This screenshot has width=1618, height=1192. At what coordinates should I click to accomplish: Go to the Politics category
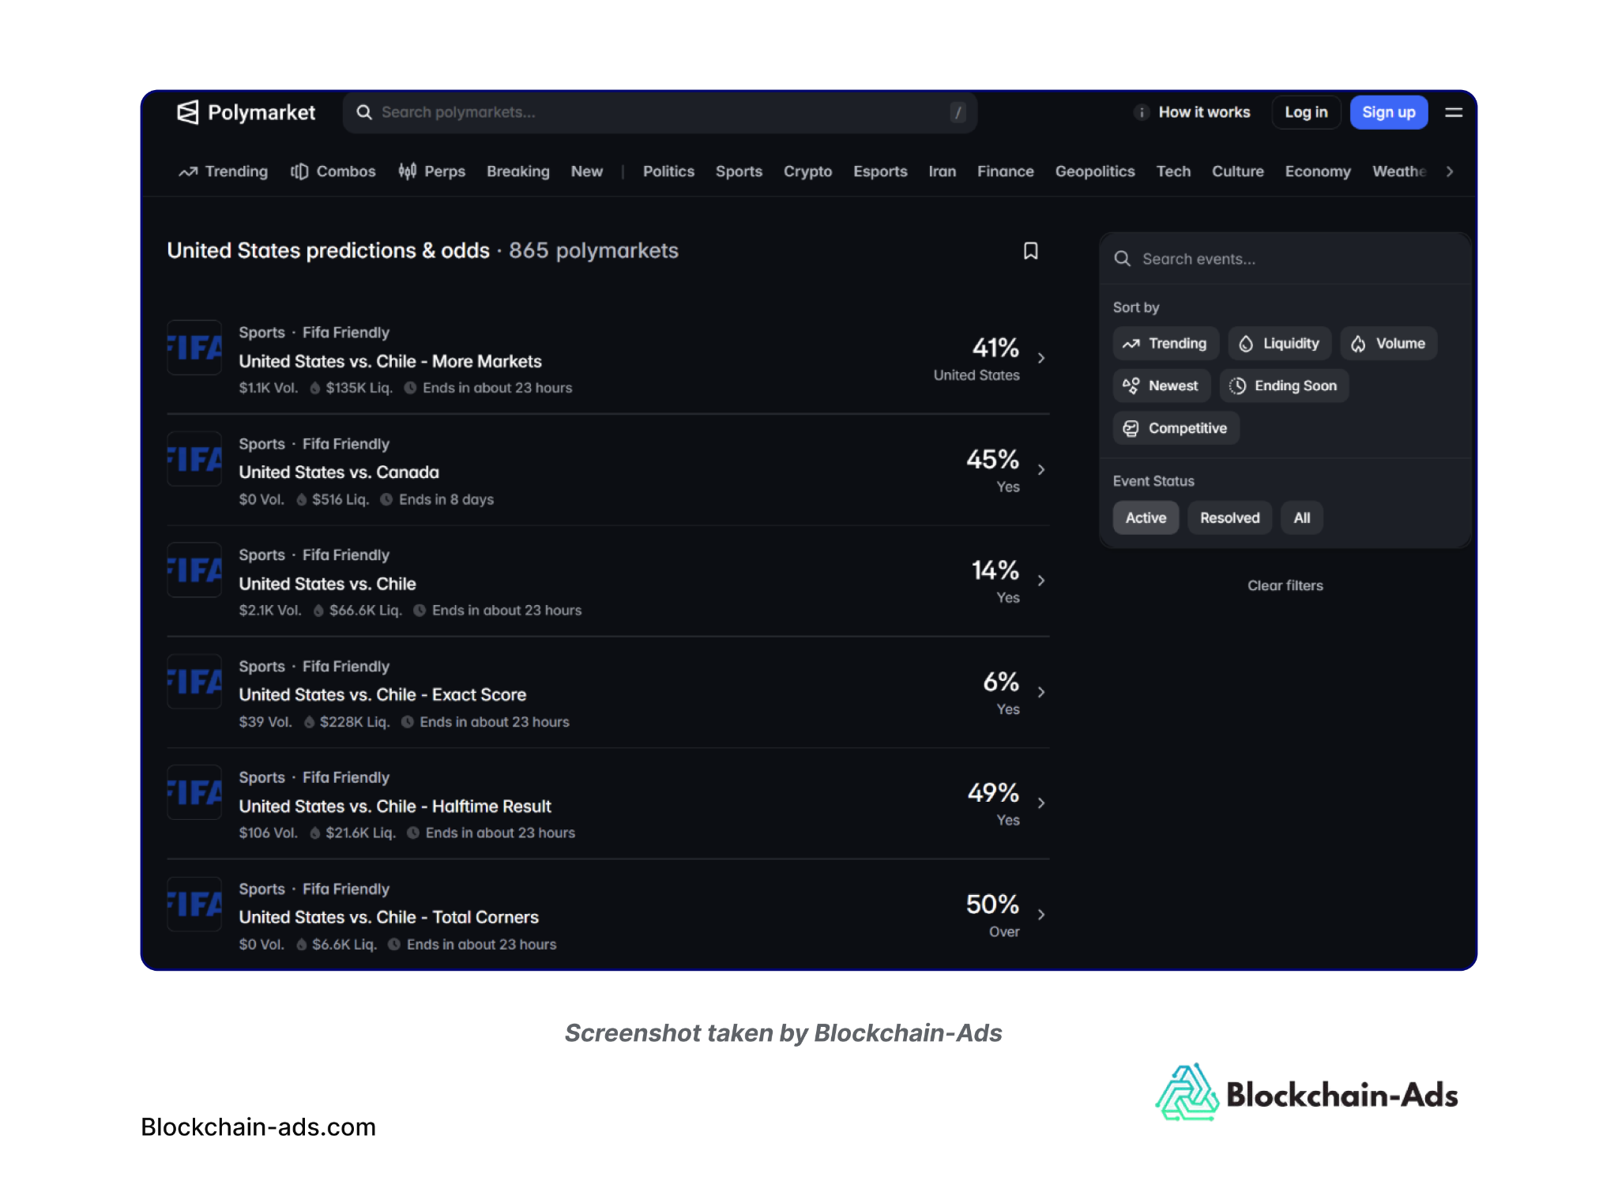pyautogui.click(x=668, y=171)
